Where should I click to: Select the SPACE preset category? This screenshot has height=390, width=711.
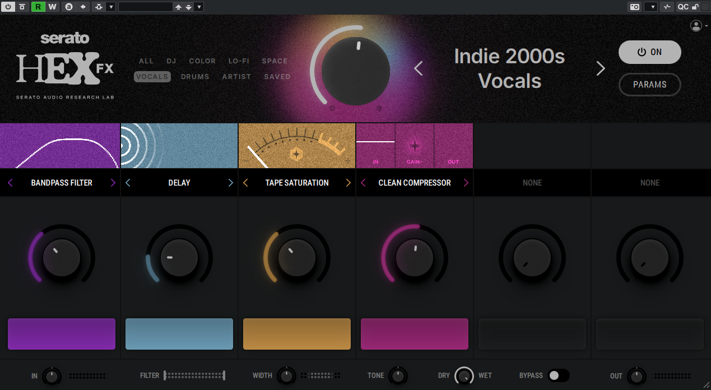(275, 61)
